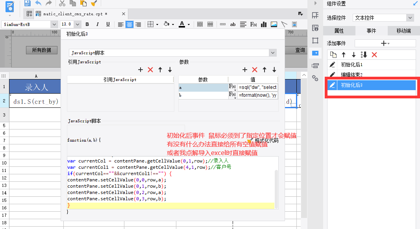Click the font color A swatch
Viewport: 420px width, 229px height.
coord(182,24)
